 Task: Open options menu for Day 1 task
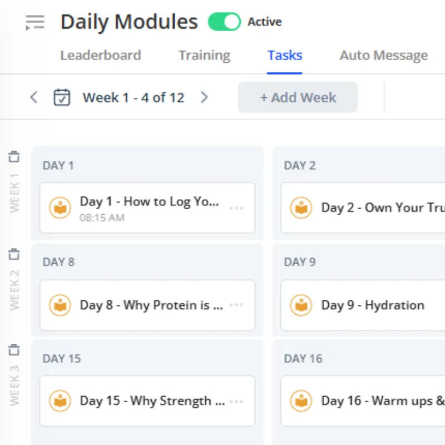click(236, 208)
